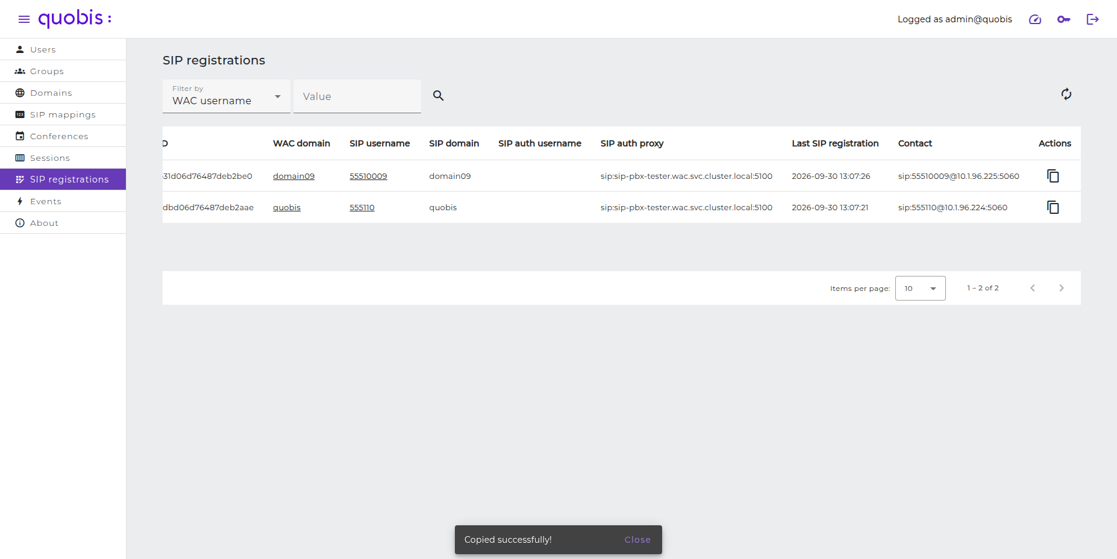Click the quobis logo
The image size is (1117, 559).
pos(75,19)
